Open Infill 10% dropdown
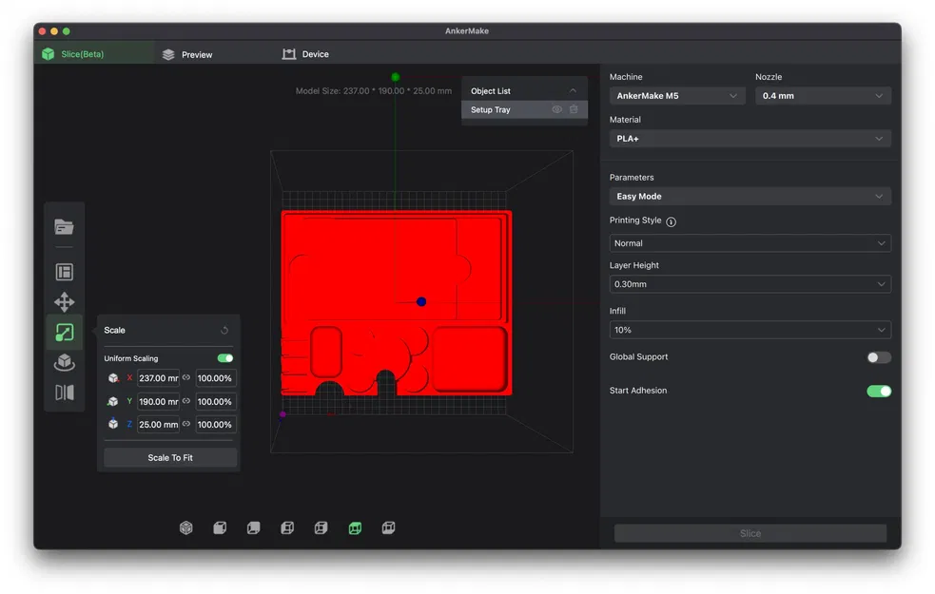The image size is (935, 594). pyautogui.click(x=750, y=330)
